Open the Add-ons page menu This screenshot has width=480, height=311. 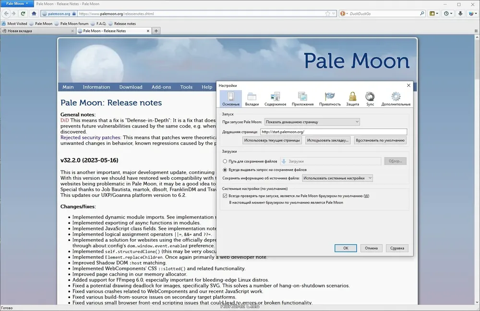(x=161, y=87)
